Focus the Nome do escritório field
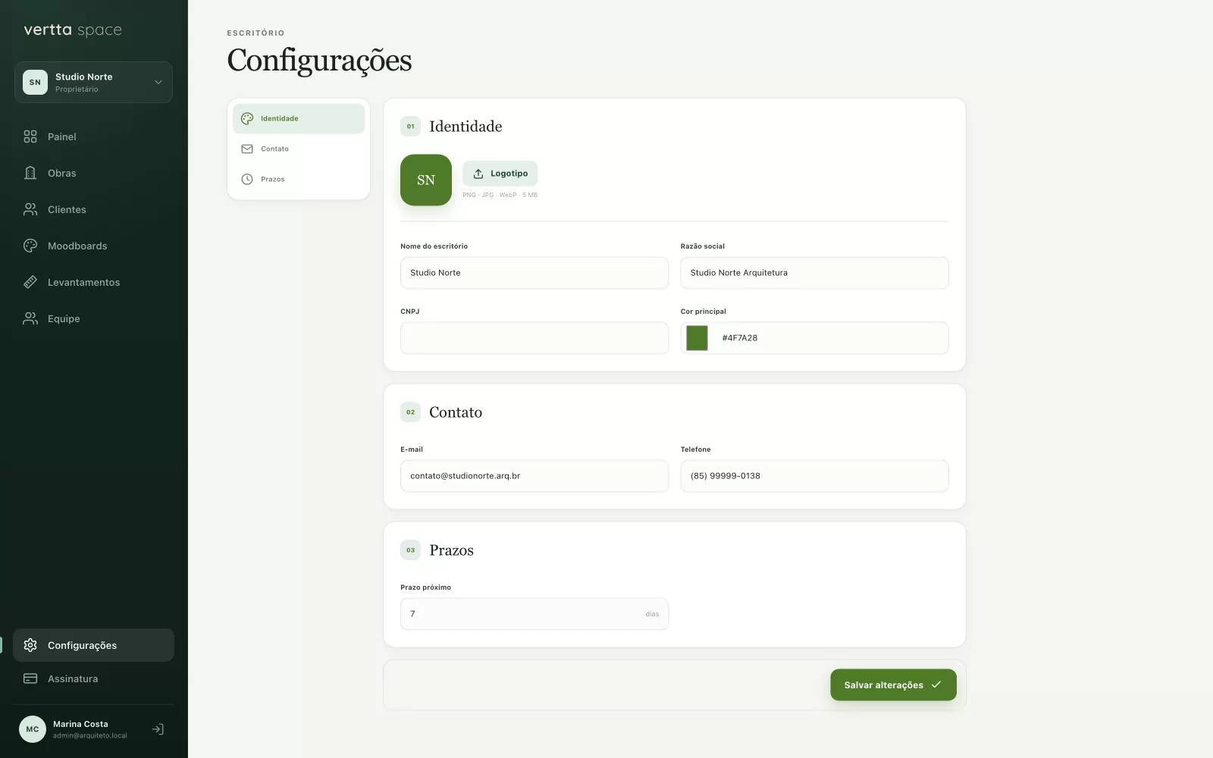 pos(534,273)
